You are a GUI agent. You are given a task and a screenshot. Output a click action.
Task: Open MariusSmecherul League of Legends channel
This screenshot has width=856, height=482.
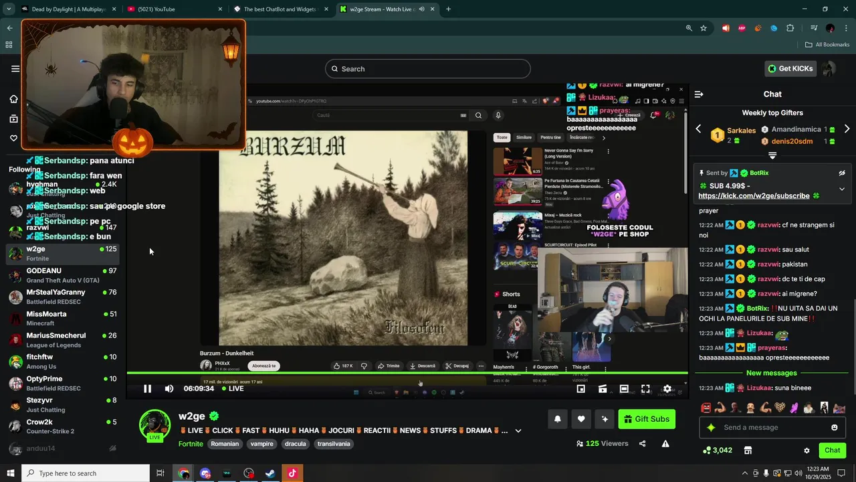pos(64,340)
